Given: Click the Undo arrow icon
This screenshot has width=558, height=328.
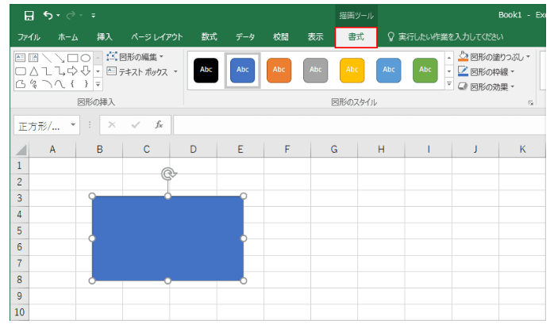Looking at the screenshot, I should pyautogui.click(x=49, y=15).
